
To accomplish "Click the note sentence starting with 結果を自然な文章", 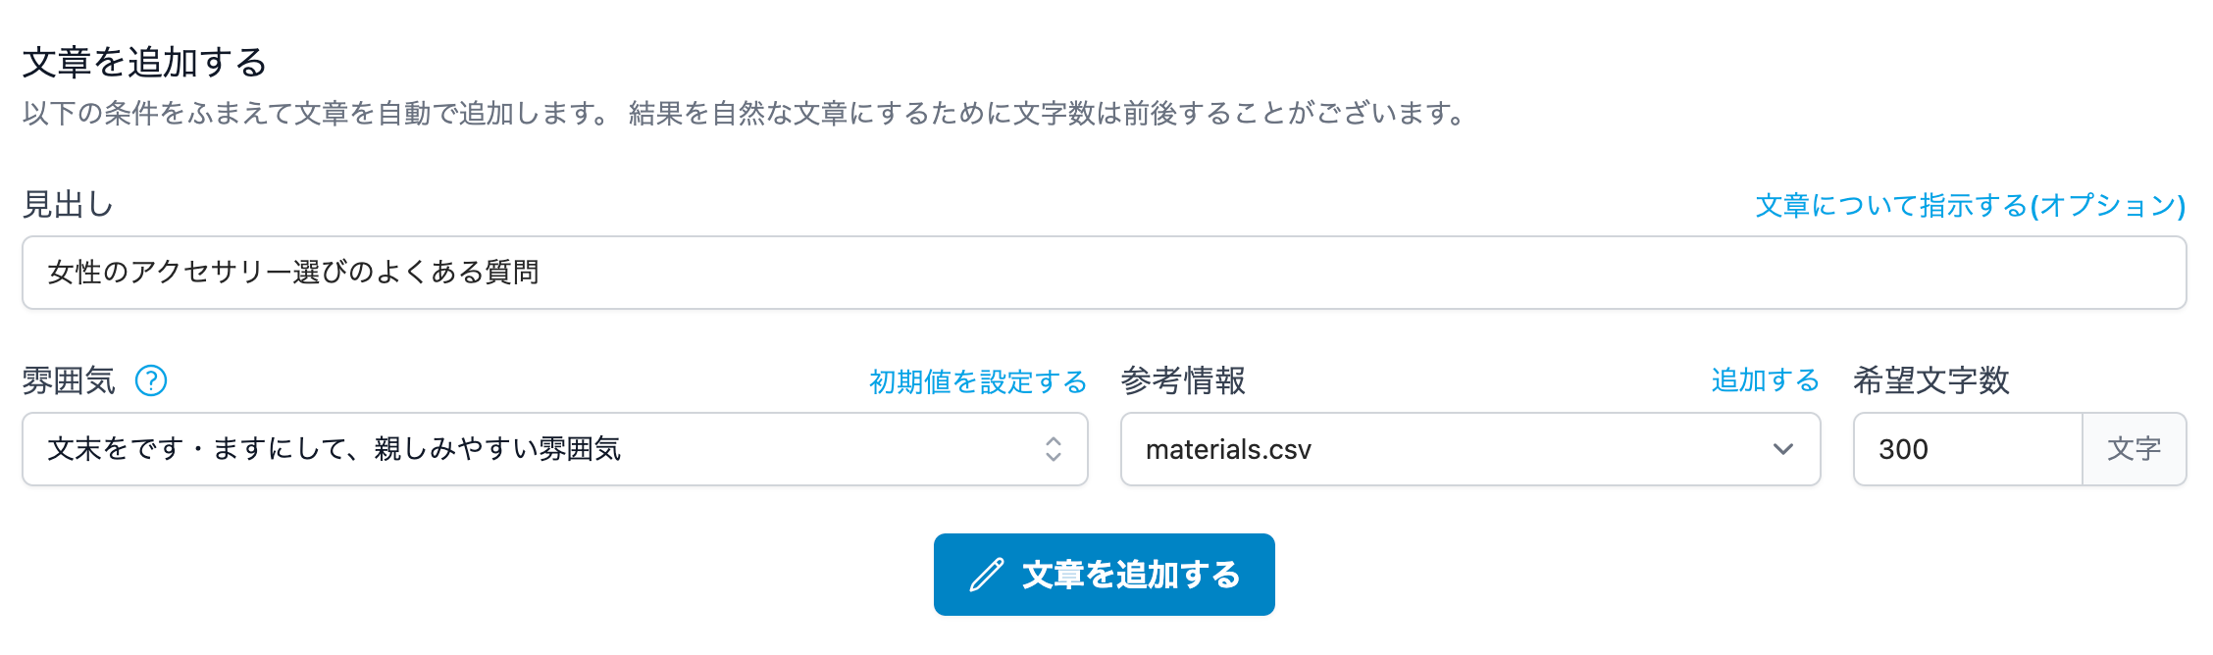I will pyautogui.click(x=1048, y=114).
